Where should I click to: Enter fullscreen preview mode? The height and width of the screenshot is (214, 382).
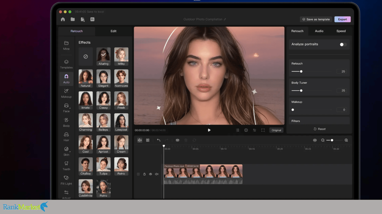pyautogui.click(x=263, y=130)
